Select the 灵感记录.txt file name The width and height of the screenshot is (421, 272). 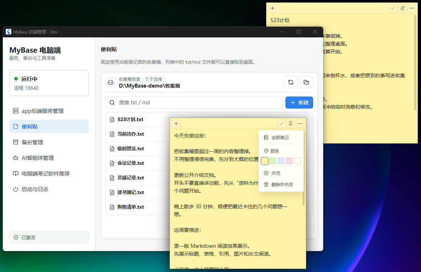(131, 178)
